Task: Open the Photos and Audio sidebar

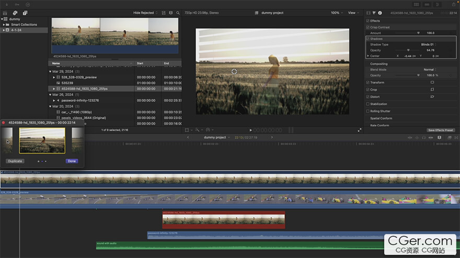Action: click(15, 13)
